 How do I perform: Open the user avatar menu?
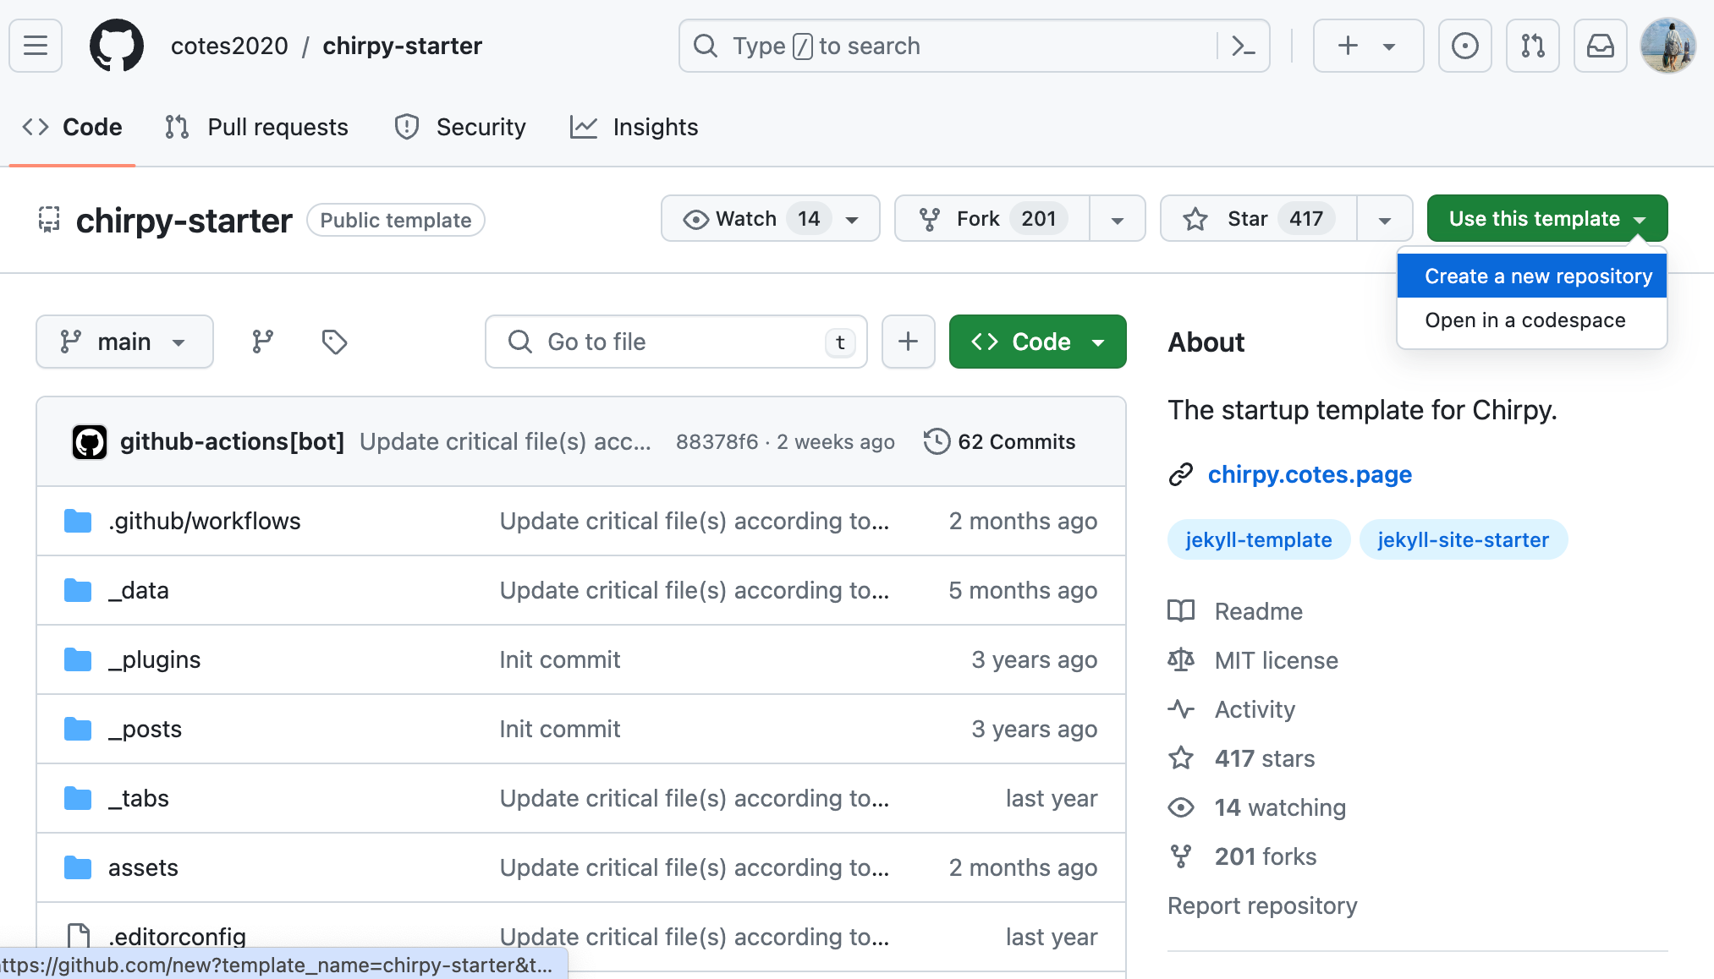(1667, 46)
